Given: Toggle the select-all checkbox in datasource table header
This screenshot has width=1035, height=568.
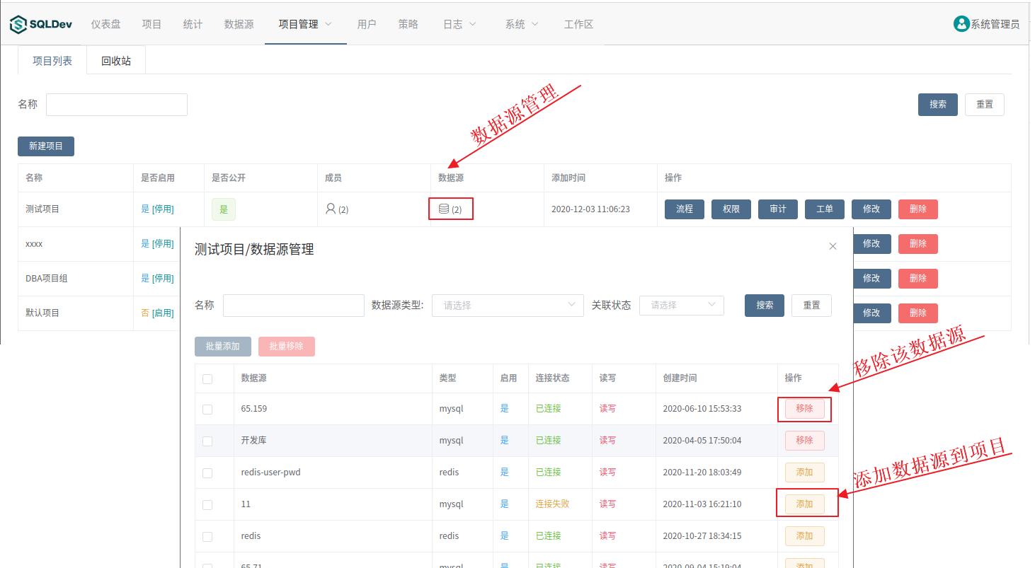Looking at the screenshot, I should [207, 378].
